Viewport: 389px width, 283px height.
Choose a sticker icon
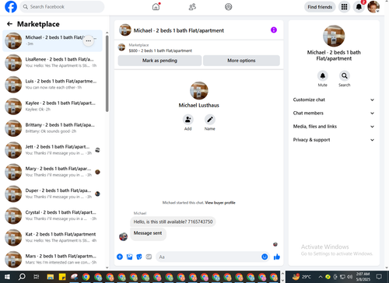click(x=139, y=257)
